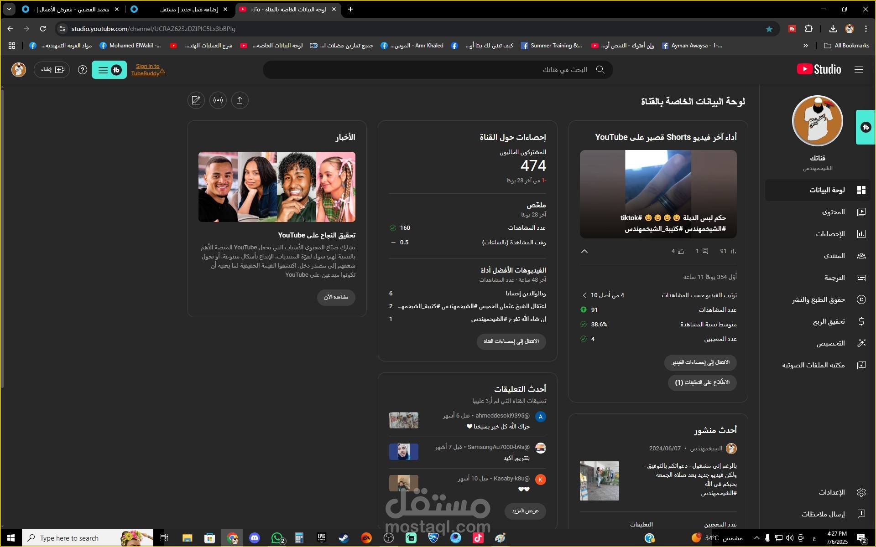Expand the hidden bookmarks overflow chevron
This screenshot has height=547, width=876.
pyautogui.click(x=806, y=46)
